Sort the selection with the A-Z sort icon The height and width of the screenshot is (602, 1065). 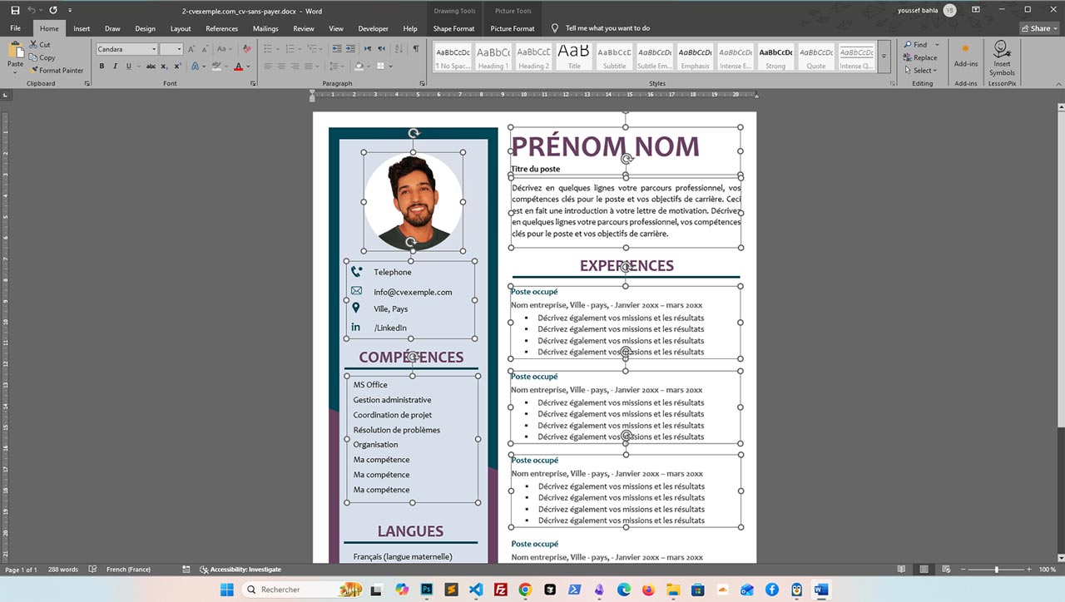point(399,49)
